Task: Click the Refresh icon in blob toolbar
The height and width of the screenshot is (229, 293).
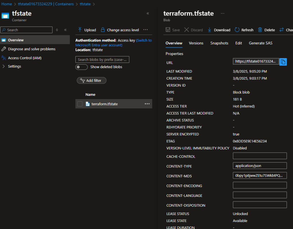Action: coord(237,30)
